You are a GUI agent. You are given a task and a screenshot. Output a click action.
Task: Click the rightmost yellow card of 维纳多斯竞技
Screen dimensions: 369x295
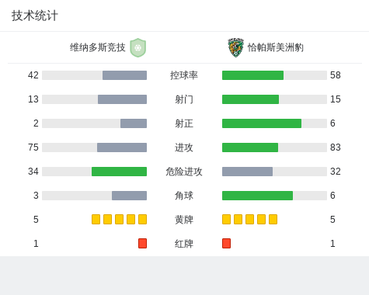pos(142,220)
